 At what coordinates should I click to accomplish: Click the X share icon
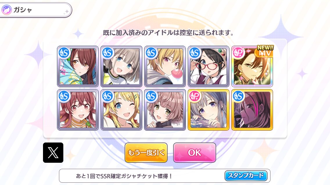click(x=53, y=153)
